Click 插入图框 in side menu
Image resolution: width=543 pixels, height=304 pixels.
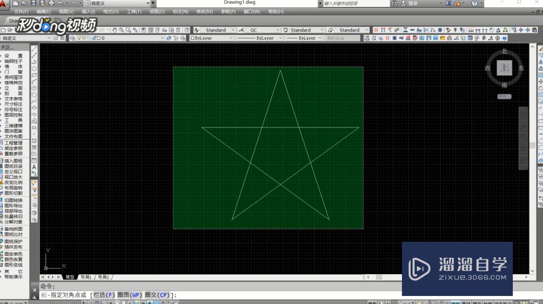coord(14,161)
